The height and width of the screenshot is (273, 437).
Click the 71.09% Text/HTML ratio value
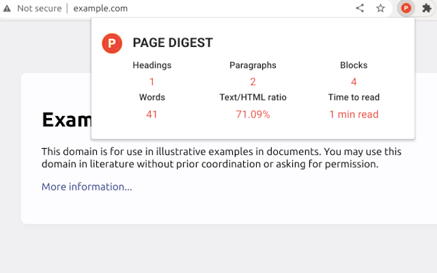[x=253, y=114]
